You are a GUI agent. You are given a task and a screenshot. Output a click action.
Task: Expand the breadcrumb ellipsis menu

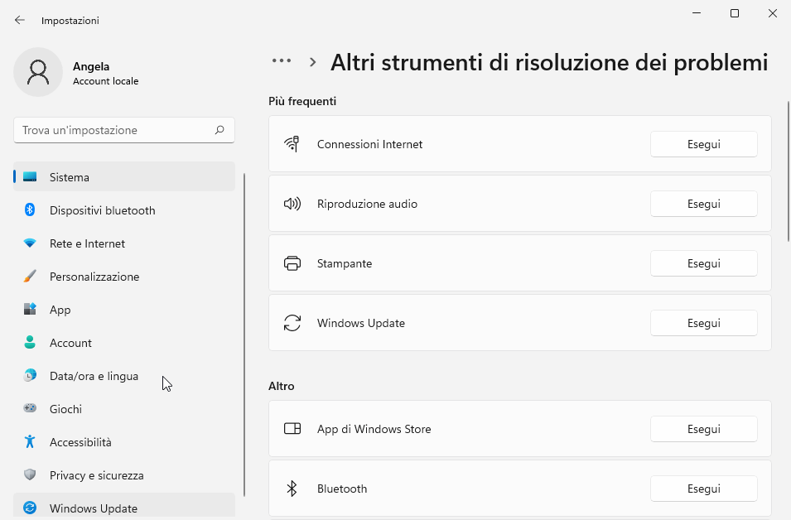coord(282,61)
